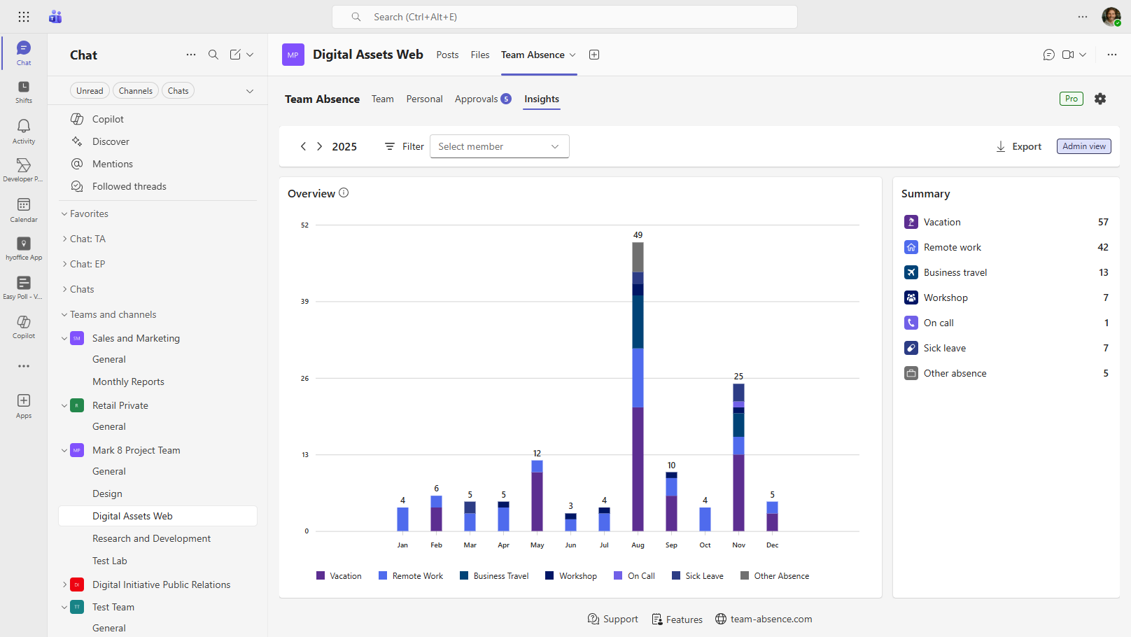Toggle the Unread filter chip
Screen dimensions: 1131x637
tap(90, 91)
